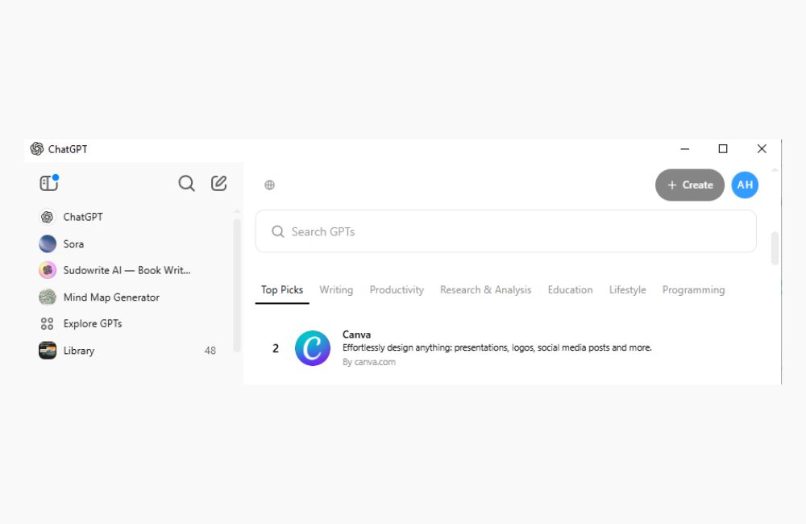This screenshot has width=806, height=524.
Task: Click the Sora avatar icon
Action: [x=48, y=243]
